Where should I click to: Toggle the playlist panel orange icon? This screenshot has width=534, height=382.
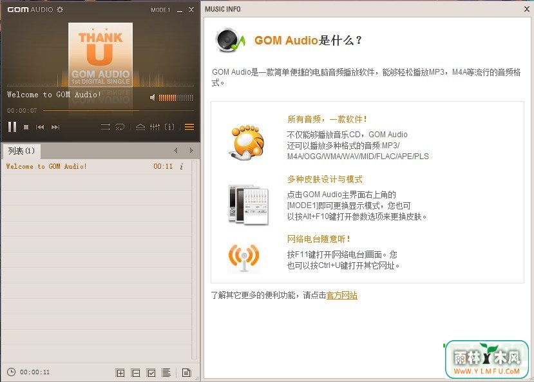point(189,127)
